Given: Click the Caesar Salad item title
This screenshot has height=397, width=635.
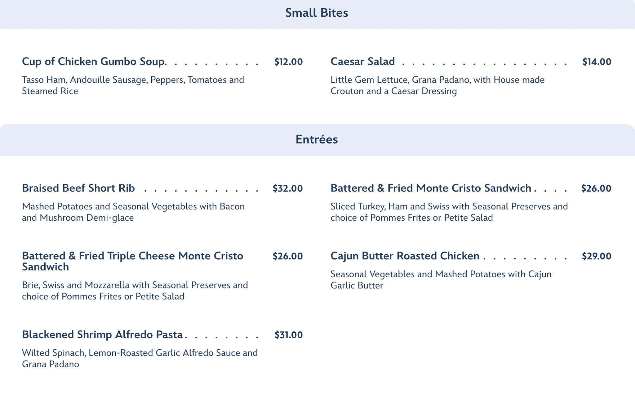Looking at the screenshot, I should click(x=362, y=62).
